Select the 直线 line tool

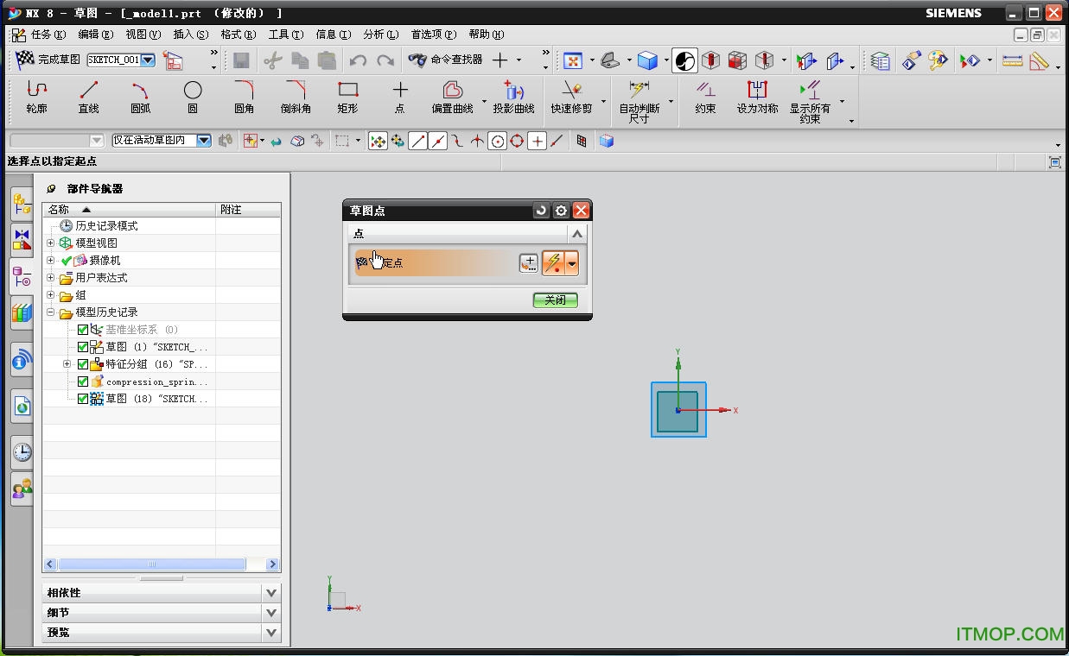pyautogui.click(x=88, y=97)
